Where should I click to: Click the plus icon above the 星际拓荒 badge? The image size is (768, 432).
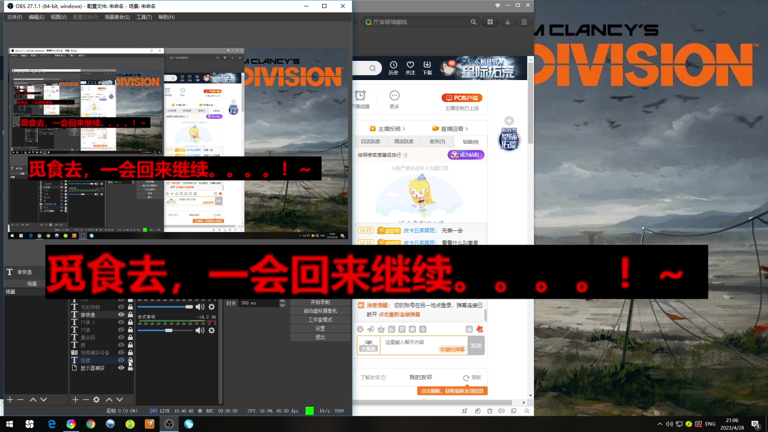click(509, 121)
